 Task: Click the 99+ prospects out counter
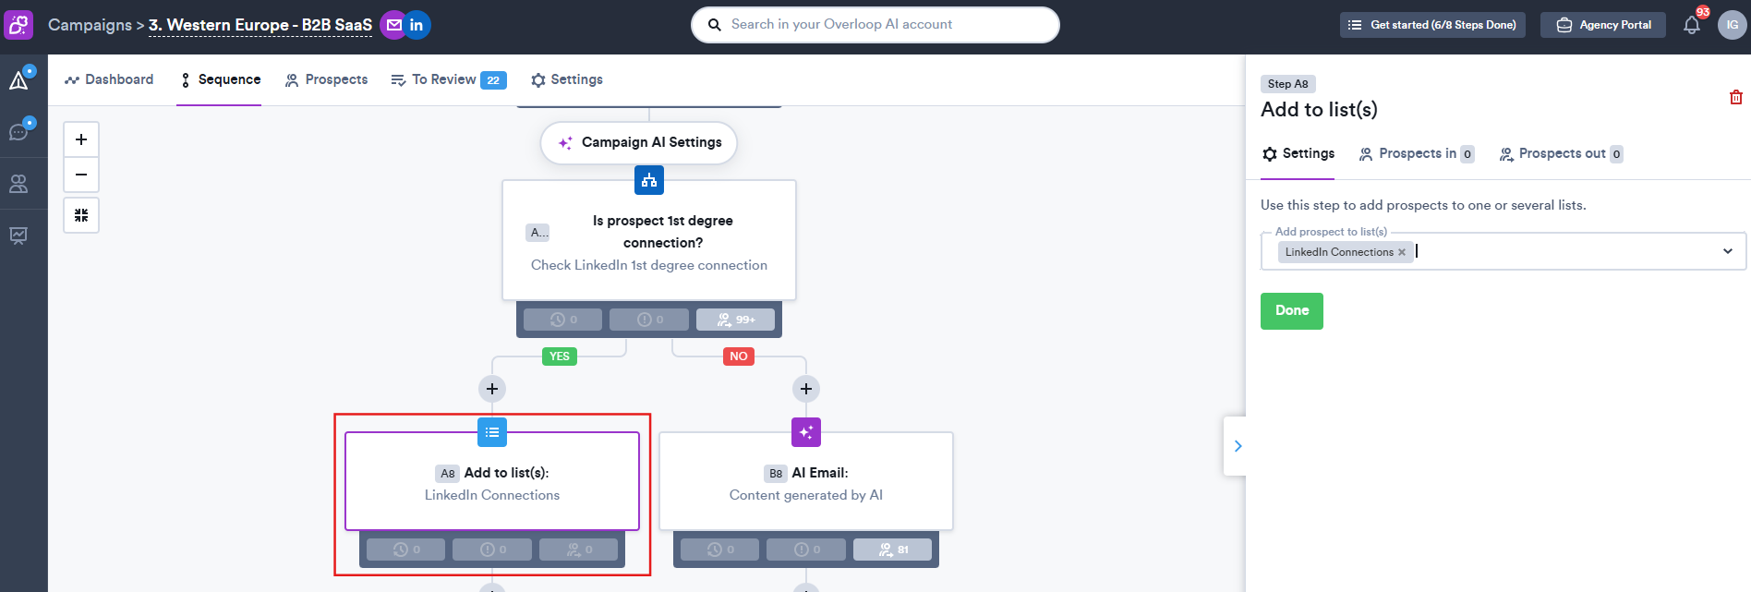click(735, 320)
